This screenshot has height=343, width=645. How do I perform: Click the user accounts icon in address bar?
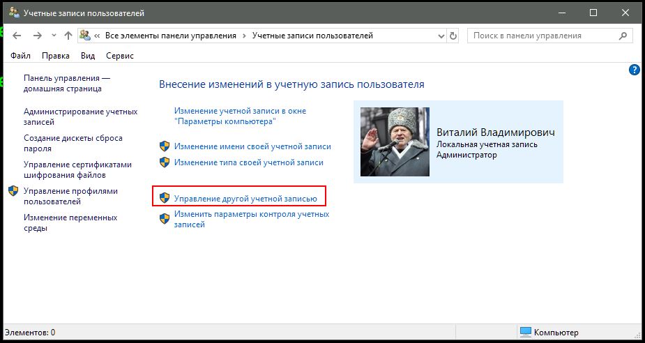click(85, 36)
